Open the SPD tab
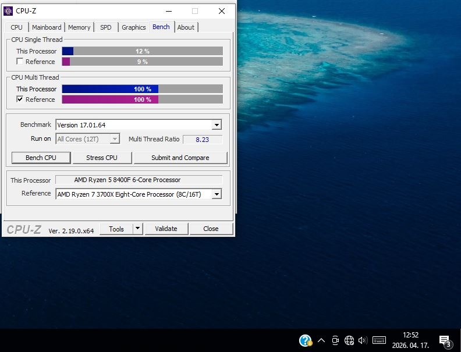The image size is (461, 352). click(x=106, y=27)
